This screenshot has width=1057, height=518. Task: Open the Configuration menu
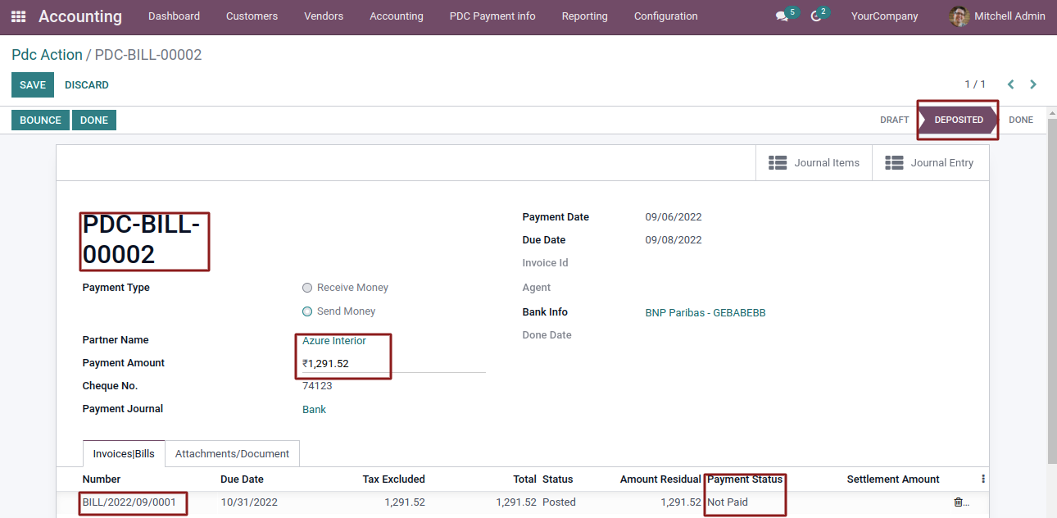666,16
